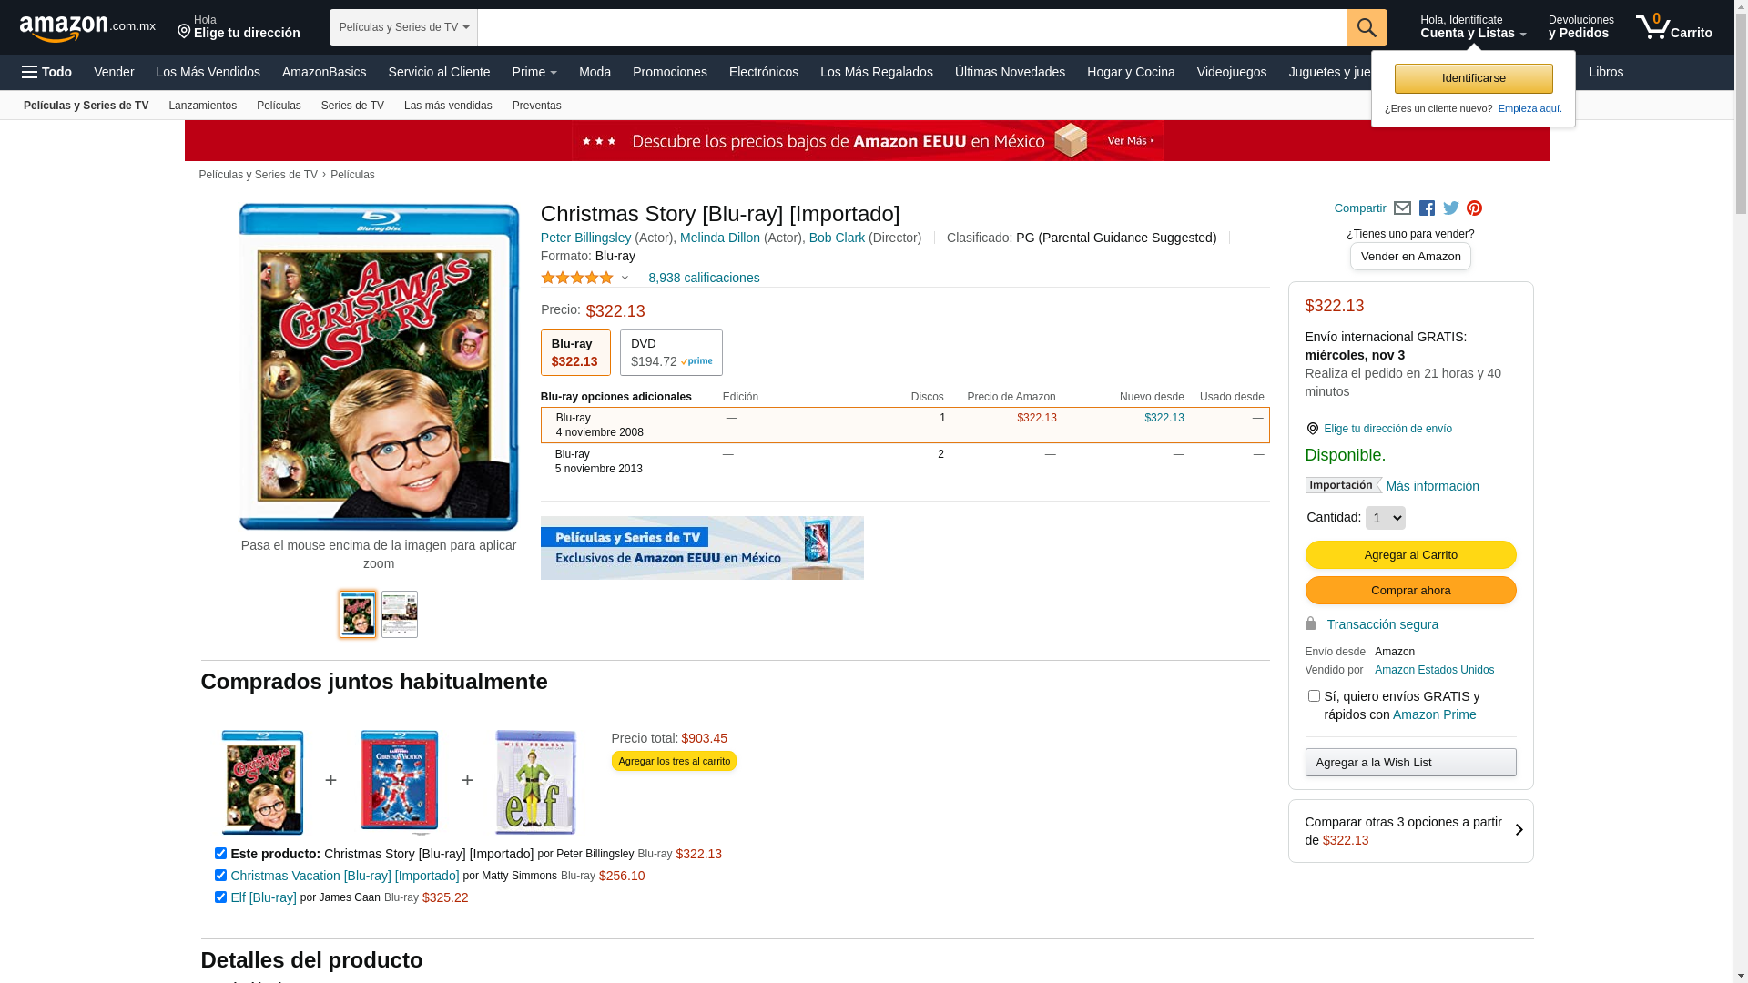
Task: Enable free fast shipping with Amazon Prime checkbox
Action: click(x=1314, y=696)
